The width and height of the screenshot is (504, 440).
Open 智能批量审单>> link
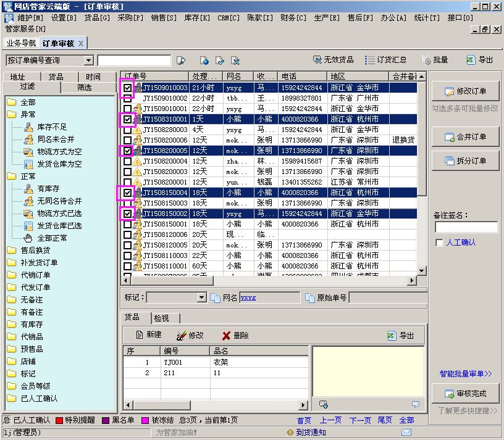tap(466, 373)
